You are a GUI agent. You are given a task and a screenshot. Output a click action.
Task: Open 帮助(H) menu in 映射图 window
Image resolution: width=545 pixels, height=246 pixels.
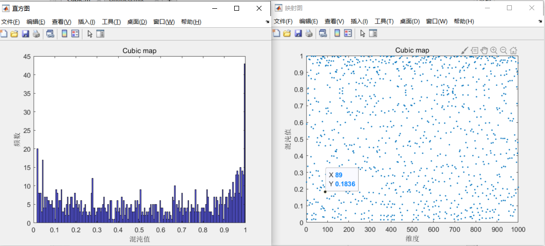[464, 21]
